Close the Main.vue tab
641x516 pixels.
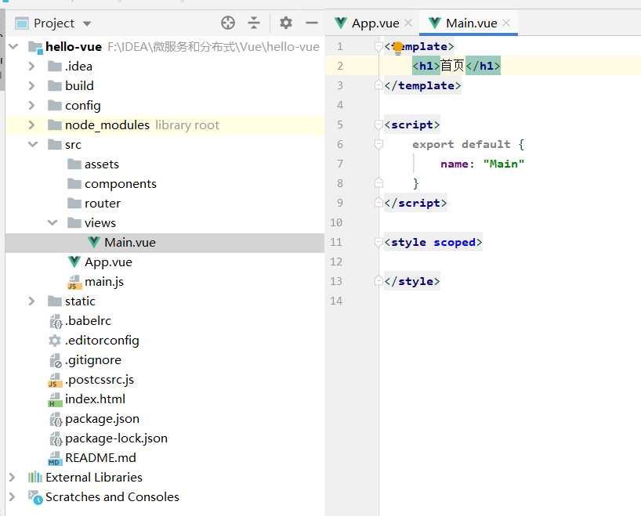506,23
